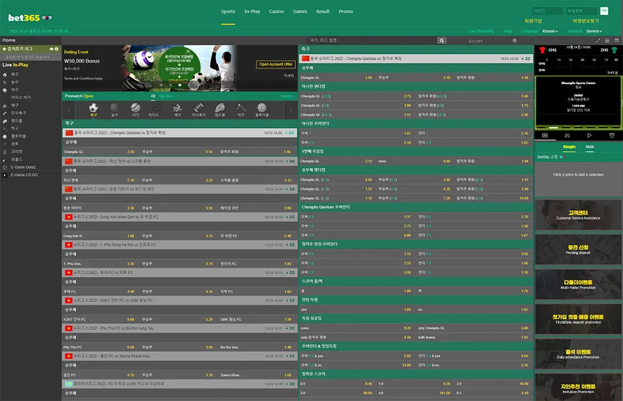Click the star icon of 즐겨찾기 리그
The height and width of the screenshot is (401, 623).
coord(4,48)
